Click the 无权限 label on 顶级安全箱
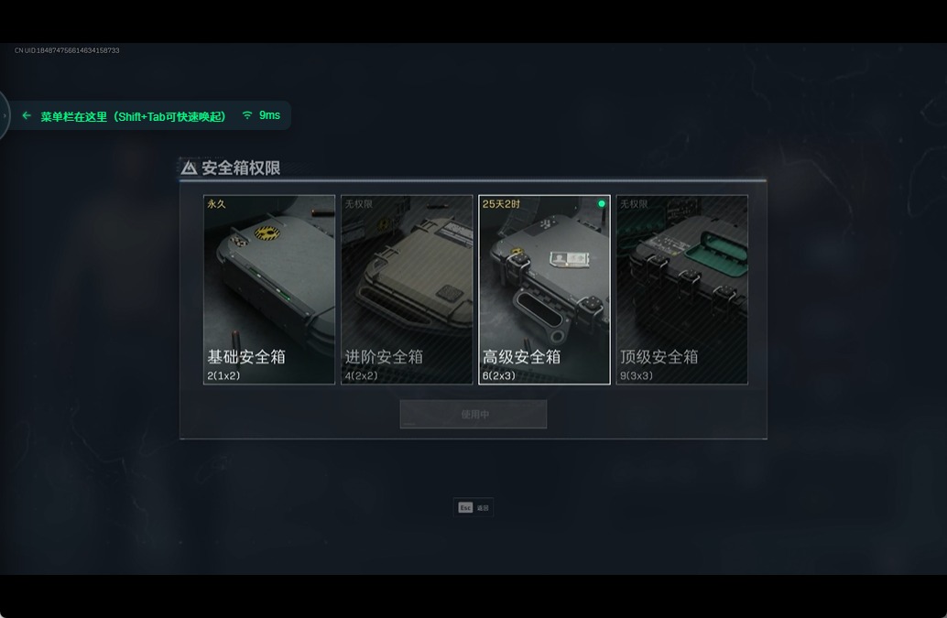Screen dimensions: 947x618 634,204
